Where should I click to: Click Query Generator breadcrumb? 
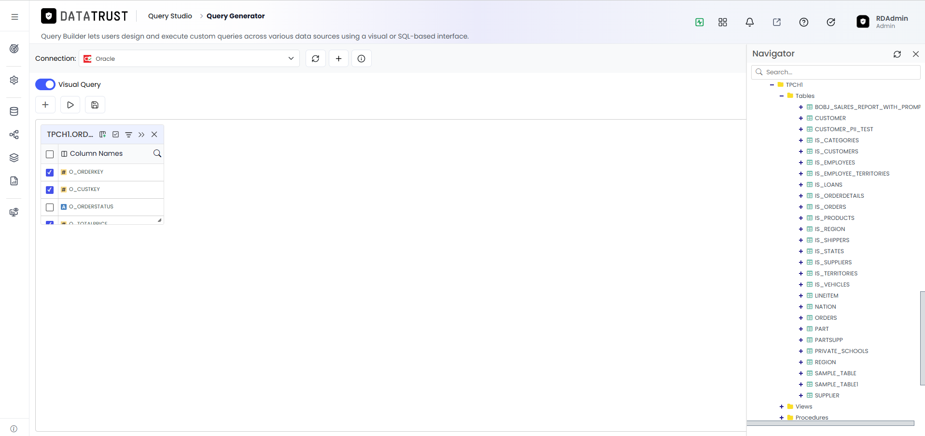pos(236,16)
